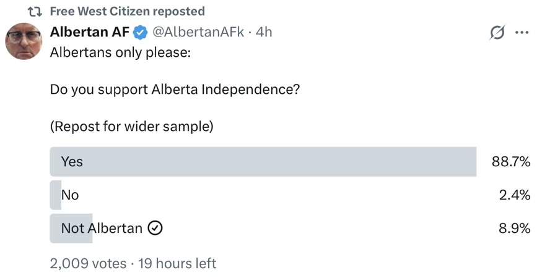537x278 pixels.
Task: Click the blue verified badge
Action: coord(141,32)
